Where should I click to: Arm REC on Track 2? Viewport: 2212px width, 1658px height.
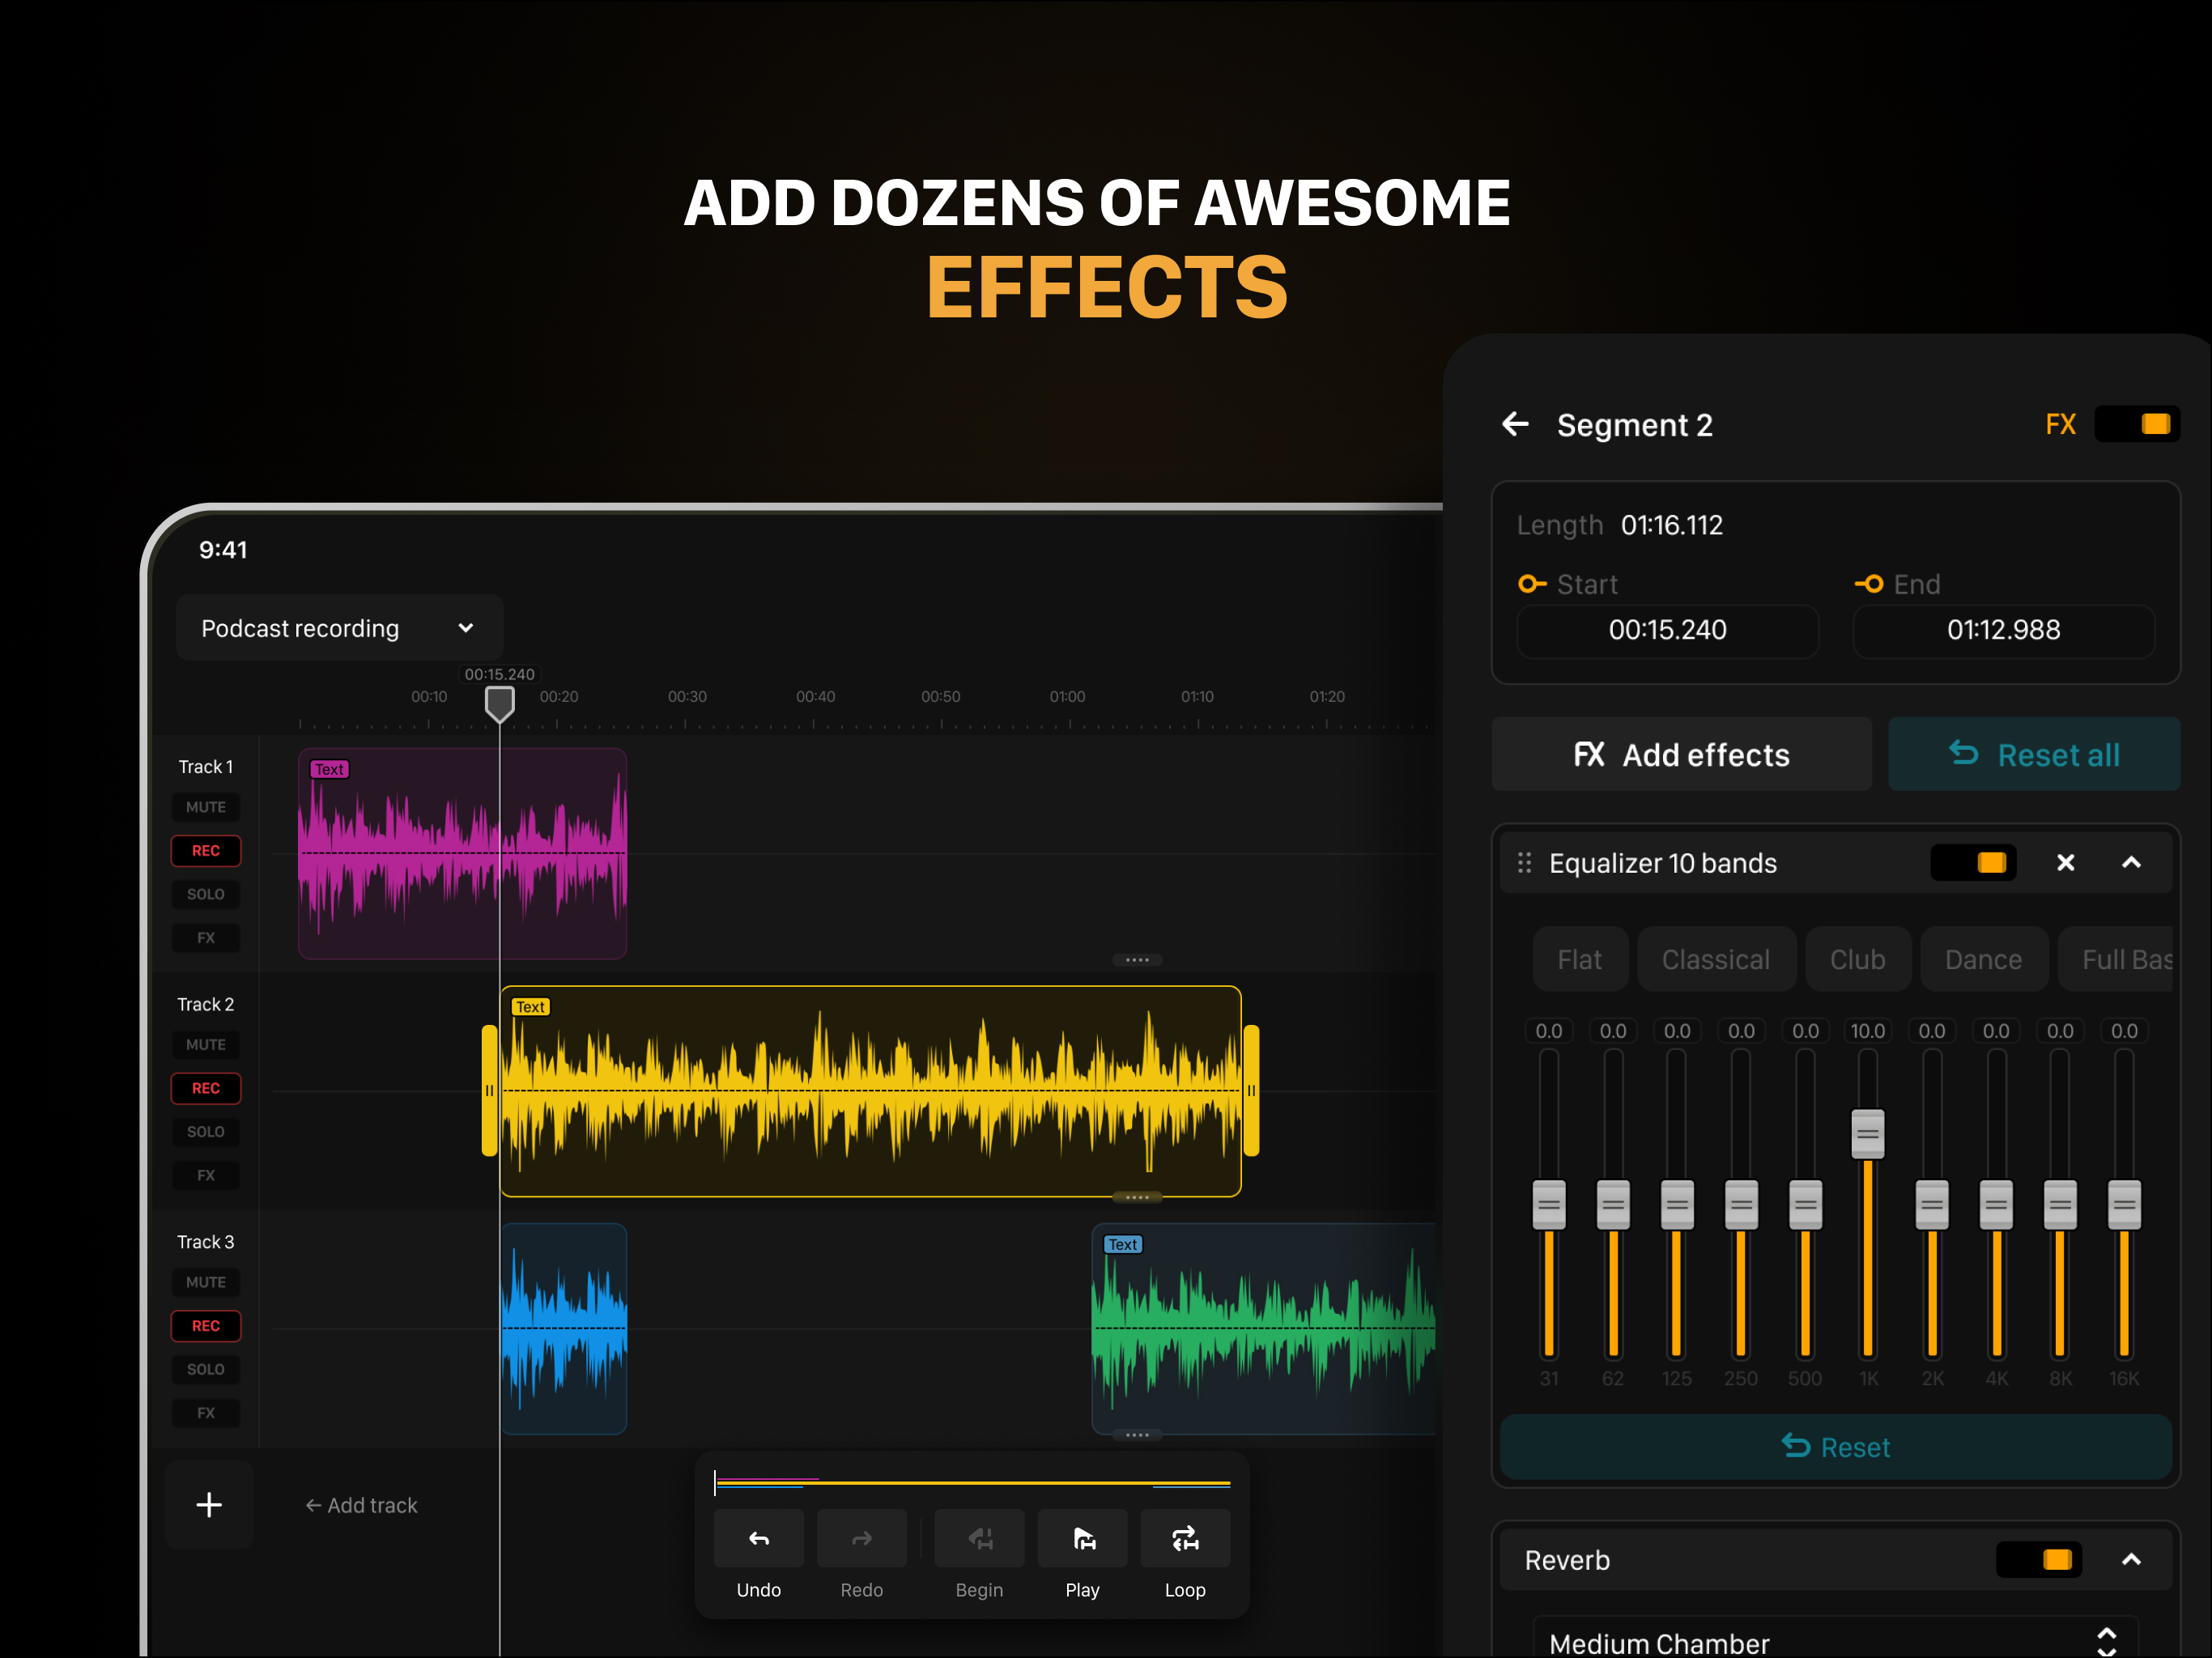[206, 1088]
